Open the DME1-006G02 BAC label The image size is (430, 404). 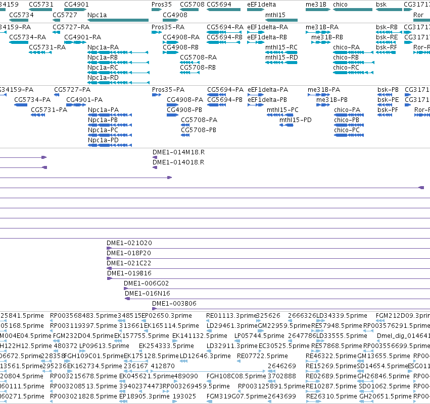(x=146, y=283)
